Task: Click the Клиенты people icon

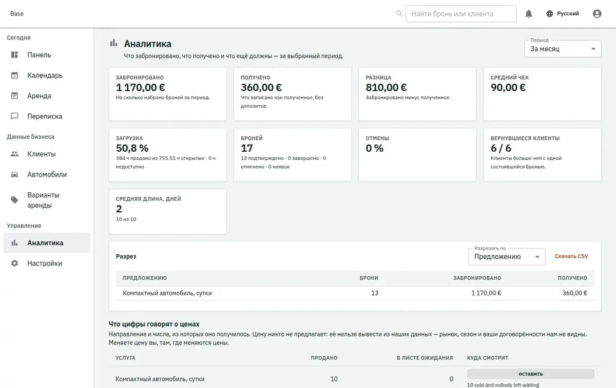Action: coord(14,154)
